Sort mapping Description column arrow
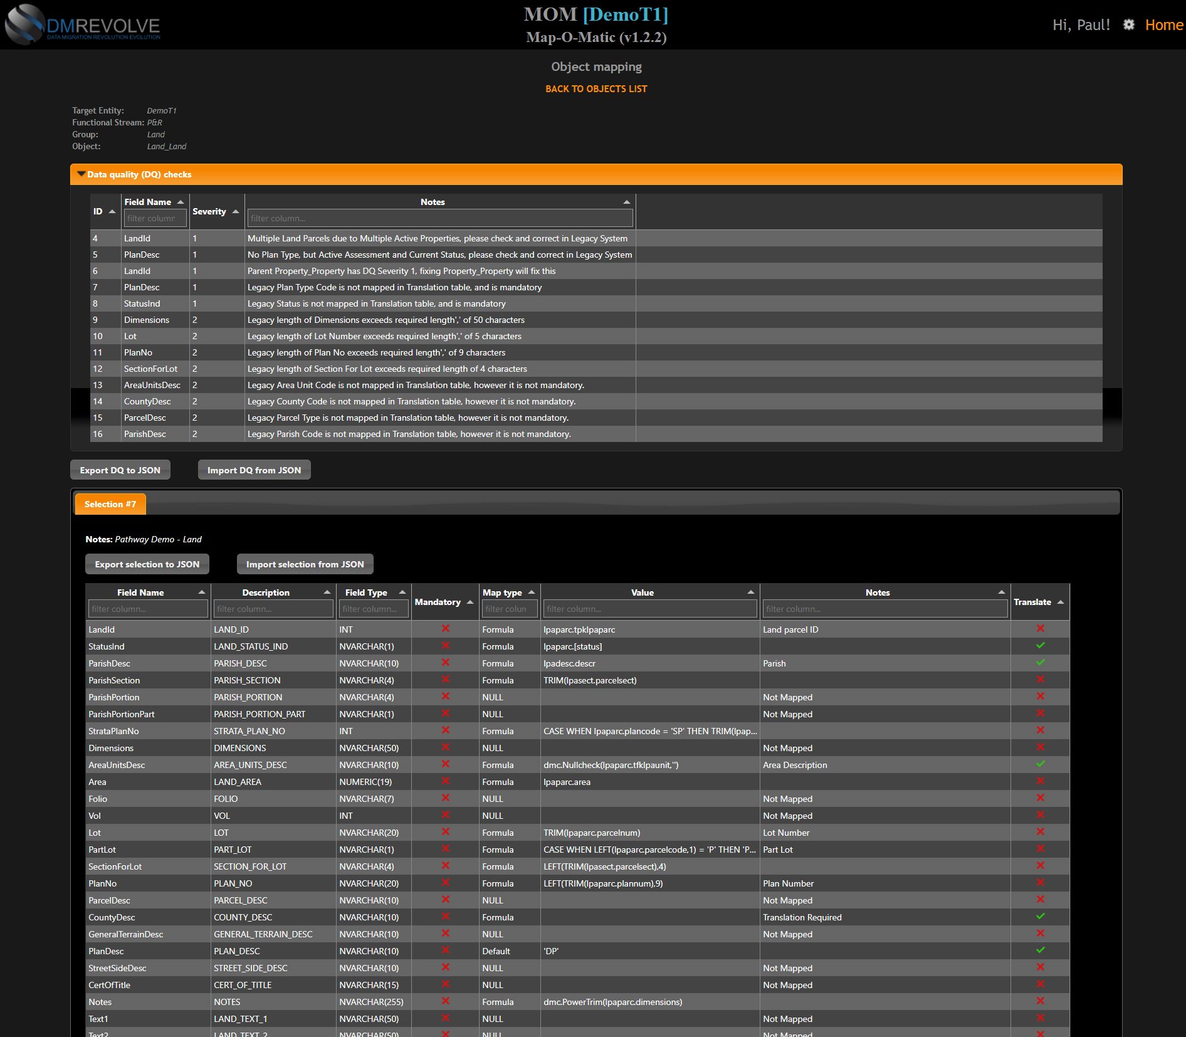This screenshot has width=1186, height=1037. point(327,592)
